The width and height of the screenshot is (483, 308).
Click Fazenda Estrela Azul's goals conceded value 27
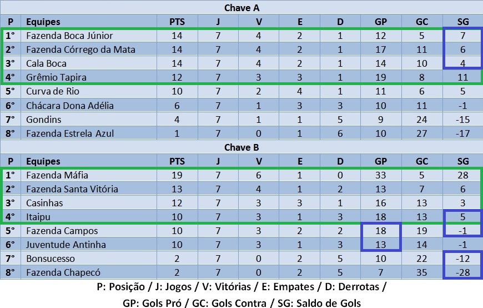pos(422,133)
